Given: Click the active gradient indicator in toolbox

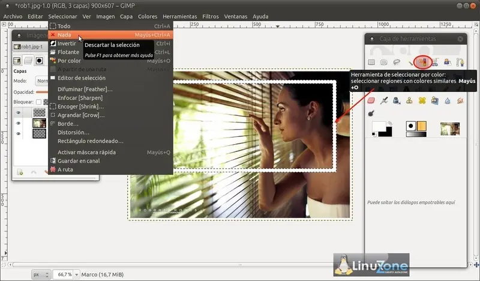Looking at the screenshot, I should tap(416, 134).
